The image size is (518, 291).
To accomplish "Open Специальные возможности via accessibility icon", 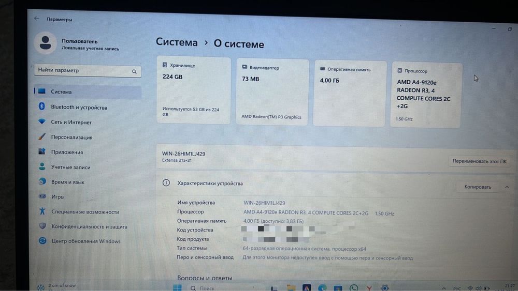I will pos(42,211).
